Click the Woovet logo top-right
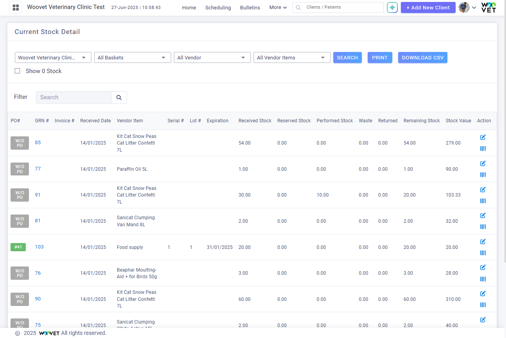The width and height of the screenshot is (506, 338). pyautogui.click(x=488, y=7)
